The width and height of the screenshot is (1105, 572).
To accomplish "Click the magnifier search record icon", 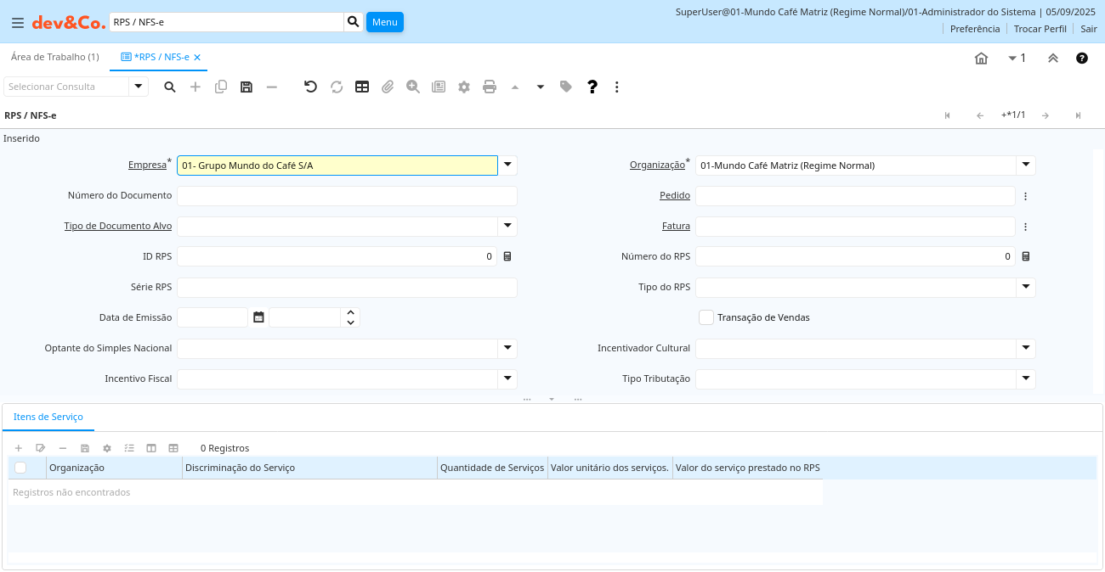I will pyautogui.click(x=170, y=87).
